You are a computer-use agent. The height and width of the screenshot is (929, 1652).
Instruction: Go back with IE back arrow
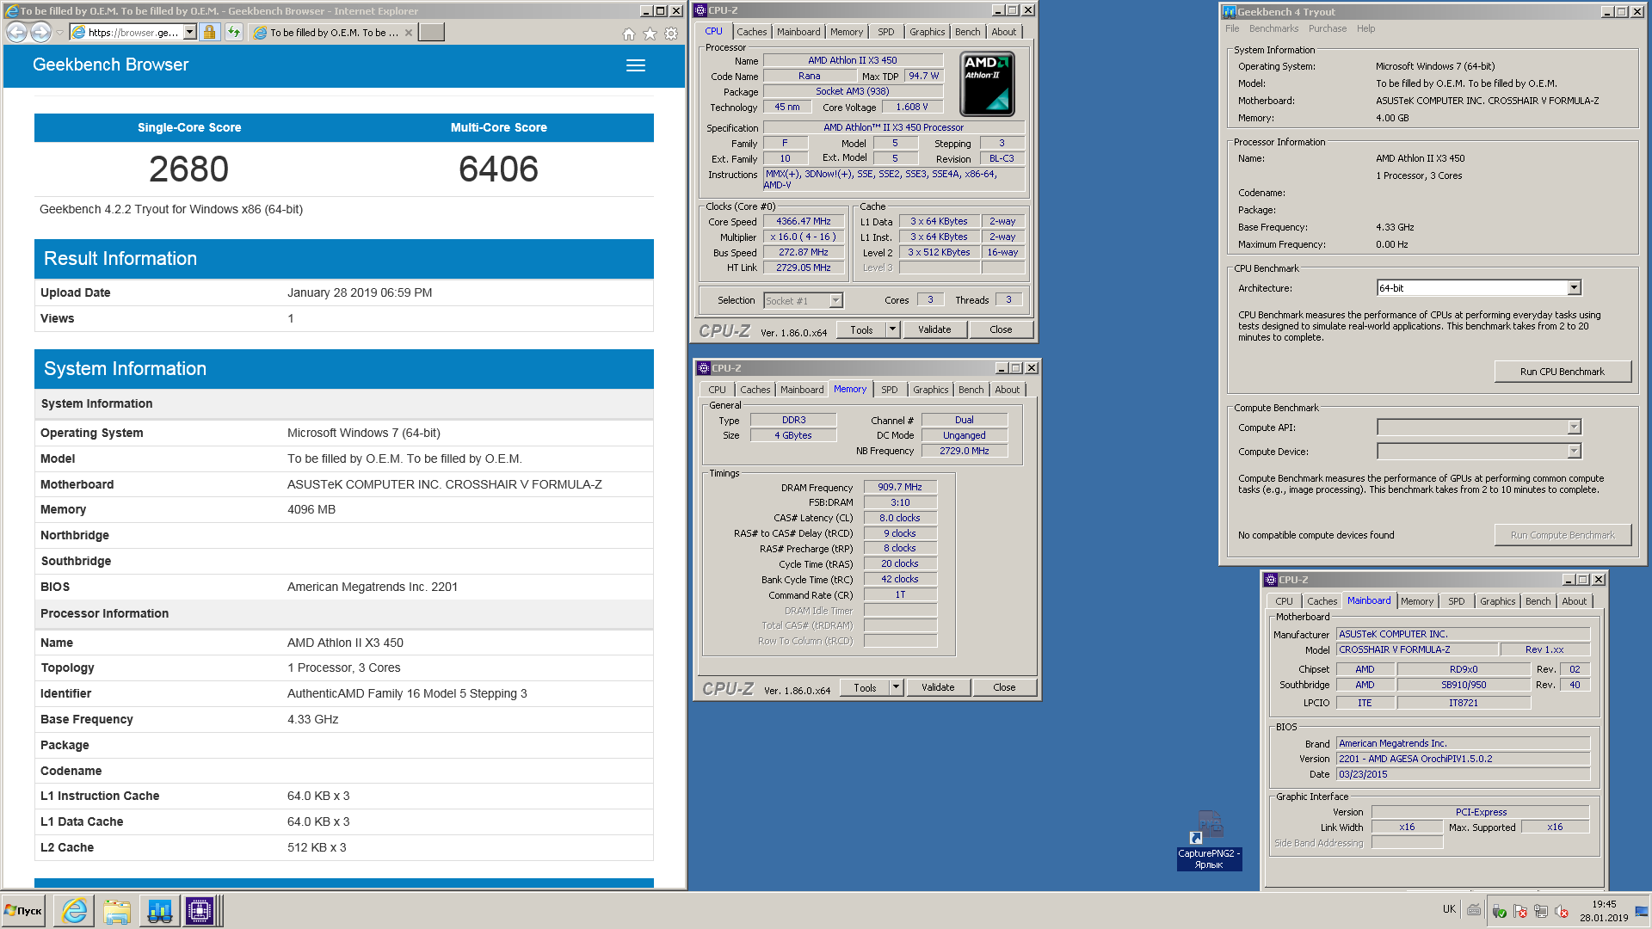[16, 32]
